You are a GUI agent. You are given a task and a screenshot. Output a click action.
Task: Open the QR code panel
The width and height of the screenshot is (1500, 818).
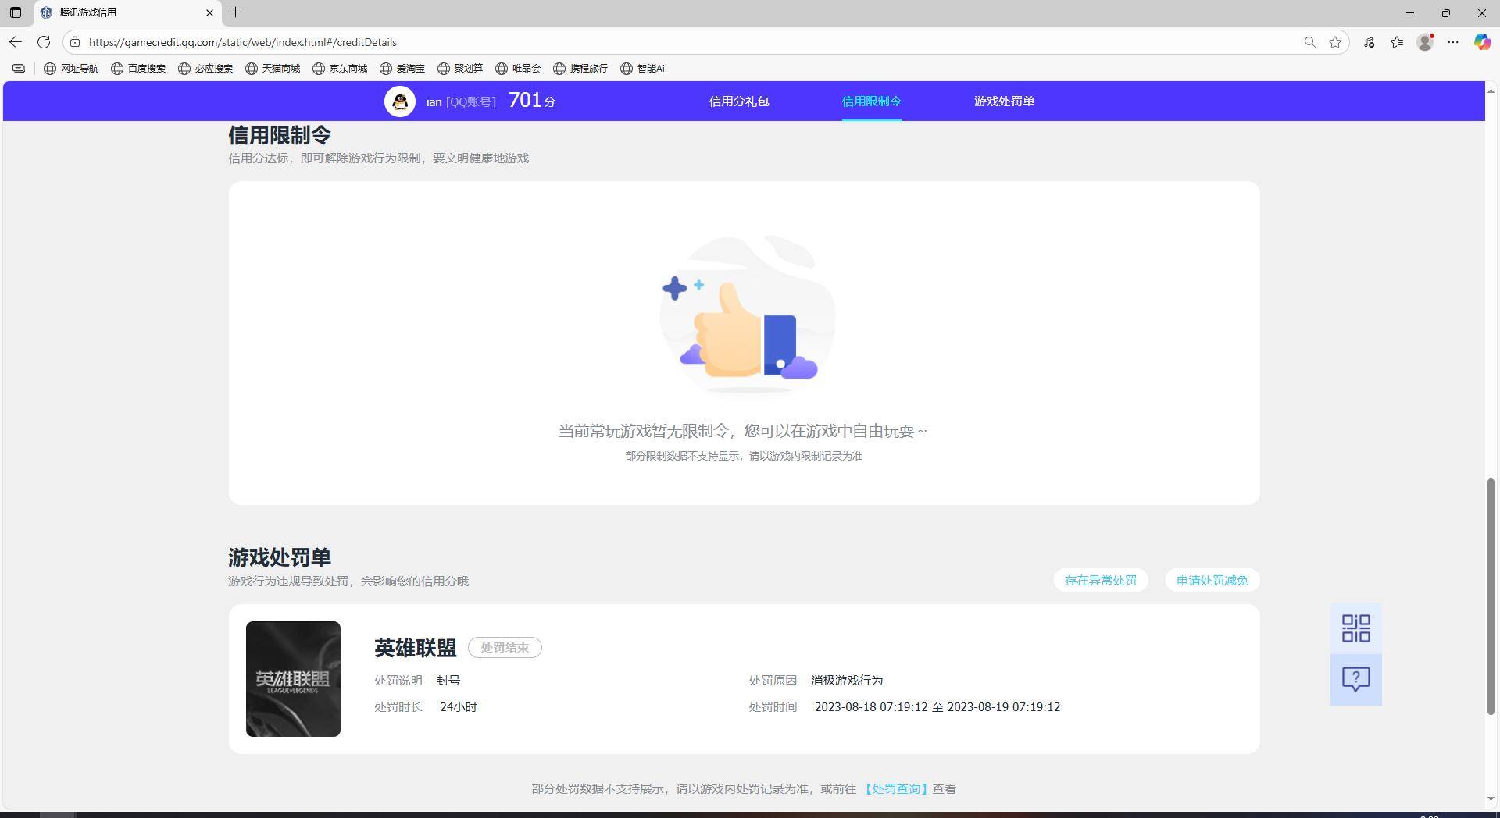click(x=1355, y=628)
